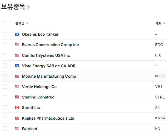Screen dimensions: 167x135
Task: Click the 종목명 column header label
Action: [20, 23]
